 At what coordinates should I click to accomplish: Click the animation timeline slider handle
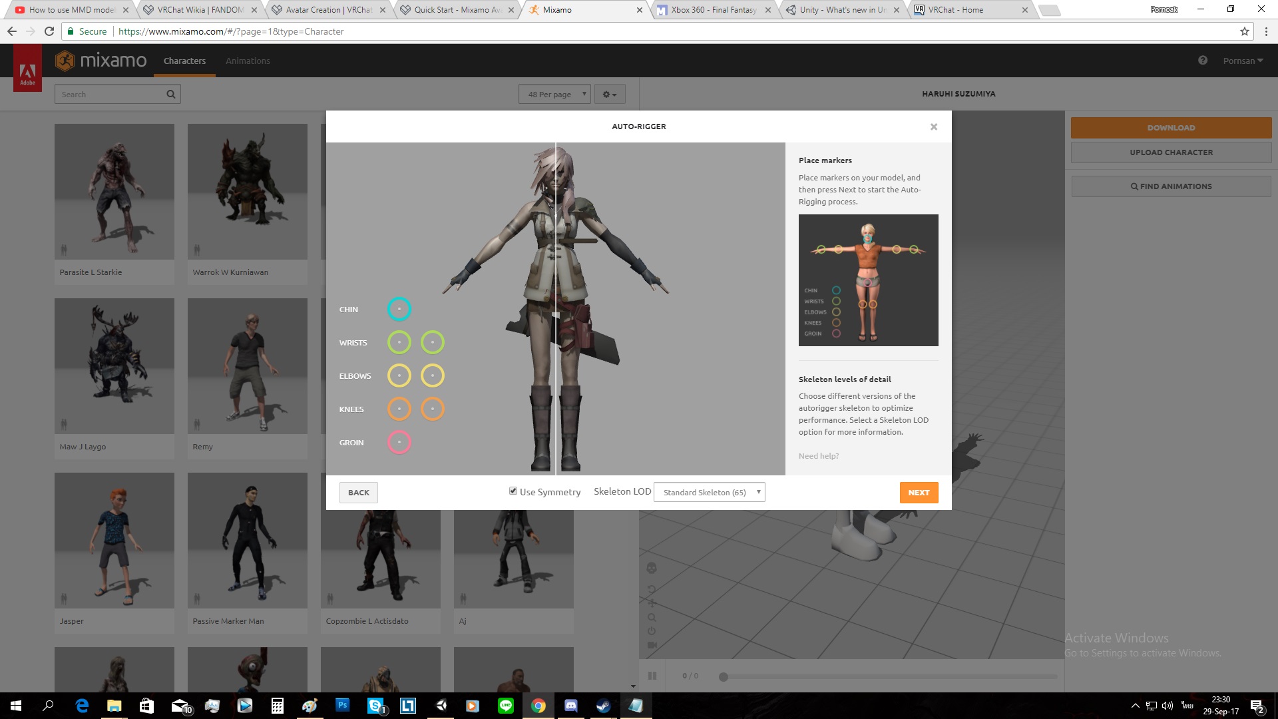click(x=724, y=676)
